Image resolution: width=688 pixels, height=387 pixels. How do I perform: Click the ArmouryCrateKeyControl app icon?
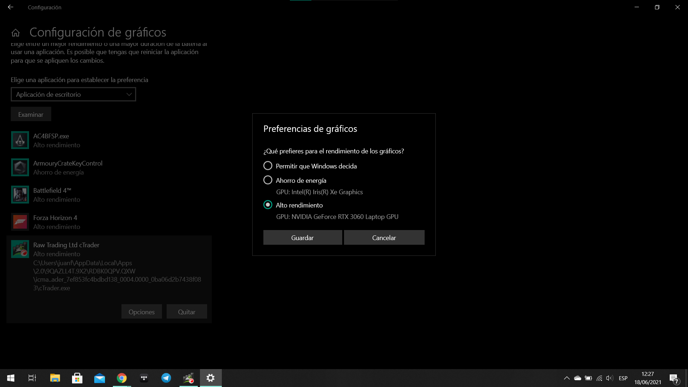tap(20, 167)
